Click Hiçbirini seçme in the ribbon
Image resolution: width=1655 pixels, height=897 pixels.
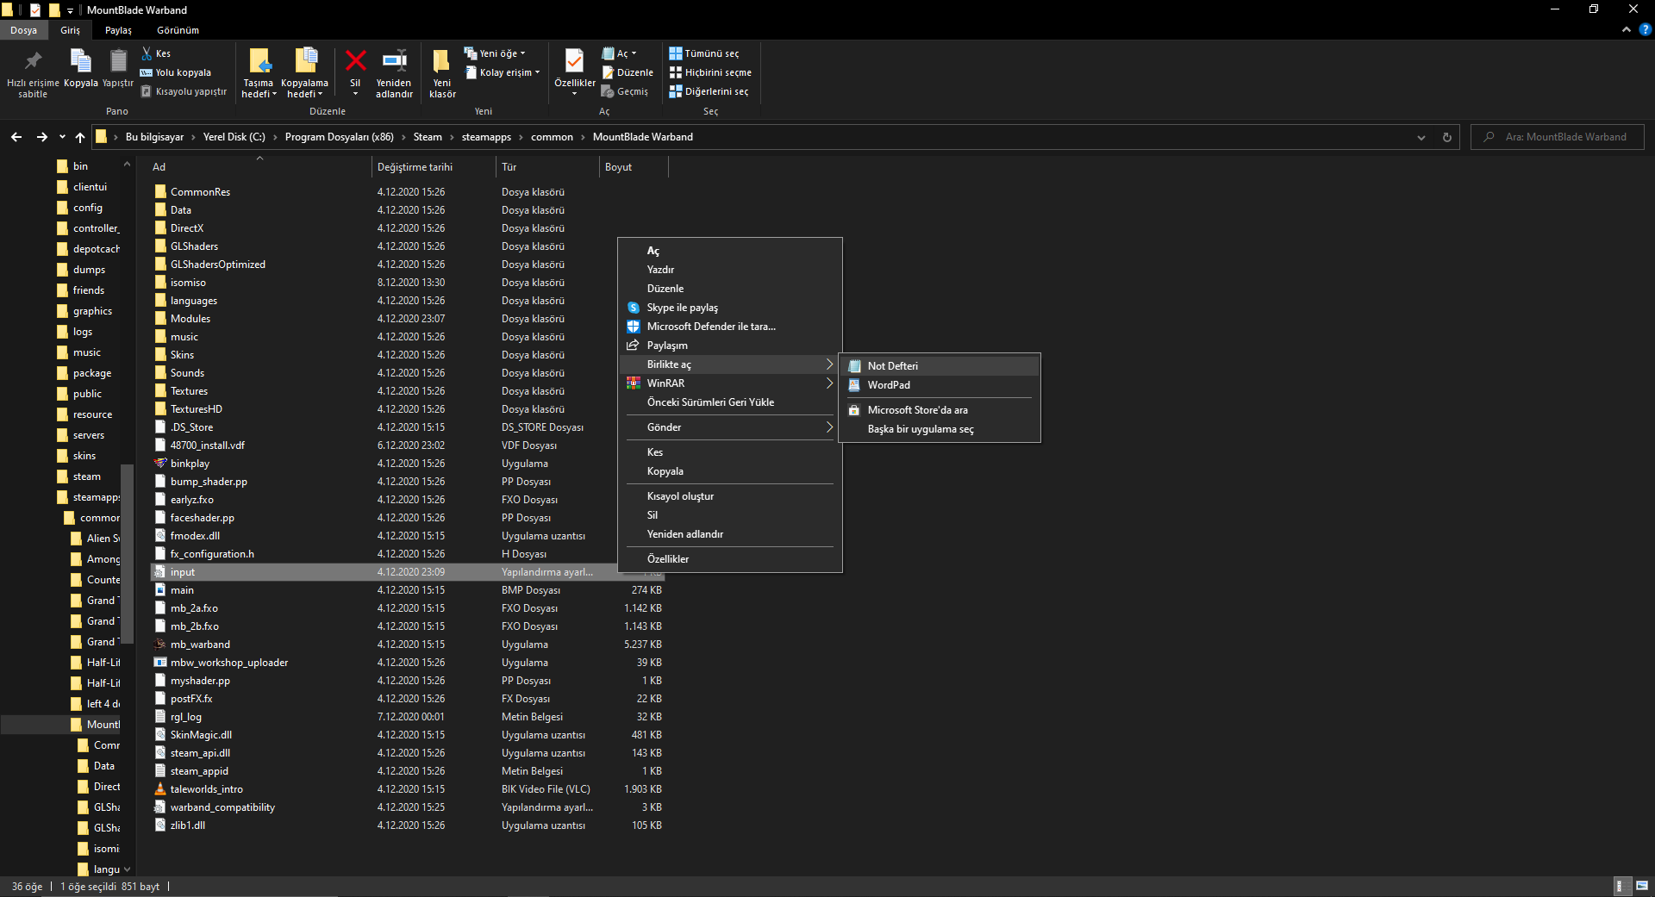tap(710, 72)
